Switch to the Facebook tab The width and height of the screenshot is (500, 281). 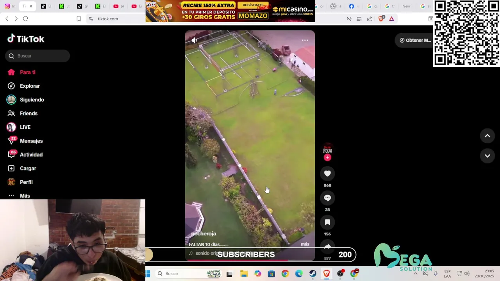(x=354, y=6)
